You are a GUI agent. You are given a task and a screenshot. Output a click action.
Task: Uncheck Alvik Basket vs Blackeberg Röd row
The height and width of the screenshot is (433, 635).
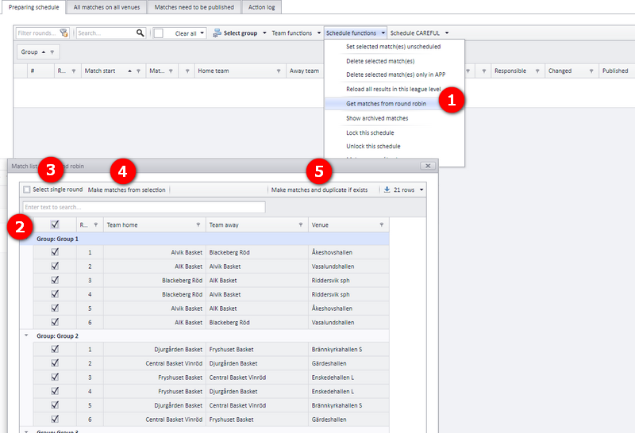click(55, 252)
